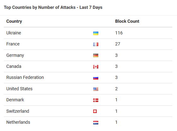Image resolution: width=177 pixels, height=131 pixels.
Task: Click the France flag icon
Action: pyautogui.click(x=96, y=44)
